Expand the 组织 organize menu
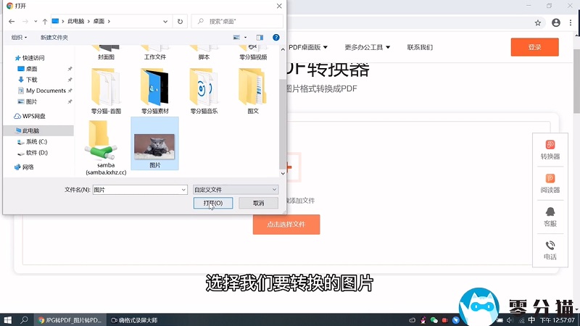Image resolution: width=580 pixels, height=326 pixels. (19, 37)
